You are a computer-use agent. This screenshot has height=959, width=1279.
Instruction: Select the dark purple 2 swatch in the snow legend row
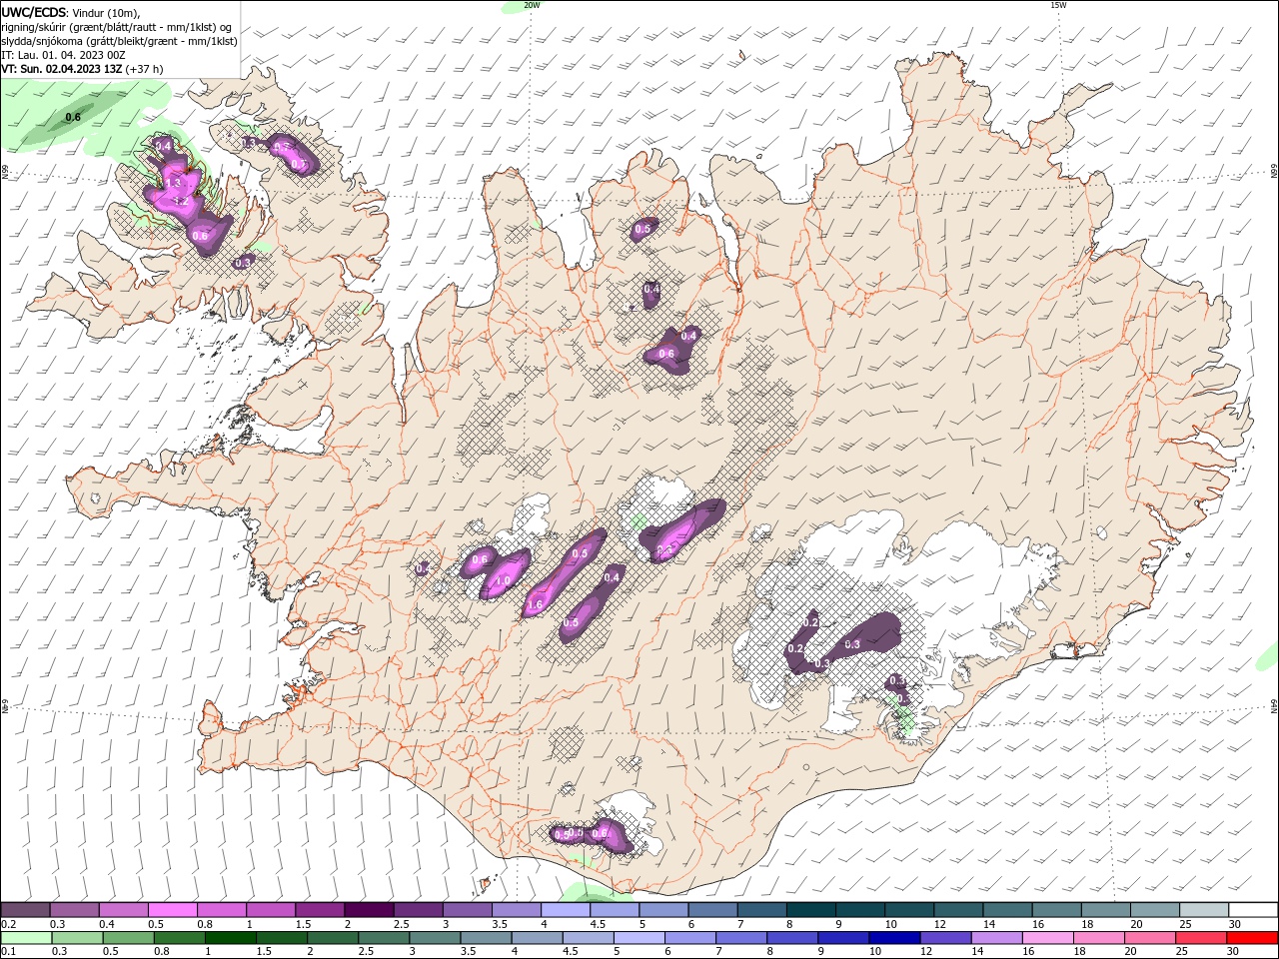(368, 910)
